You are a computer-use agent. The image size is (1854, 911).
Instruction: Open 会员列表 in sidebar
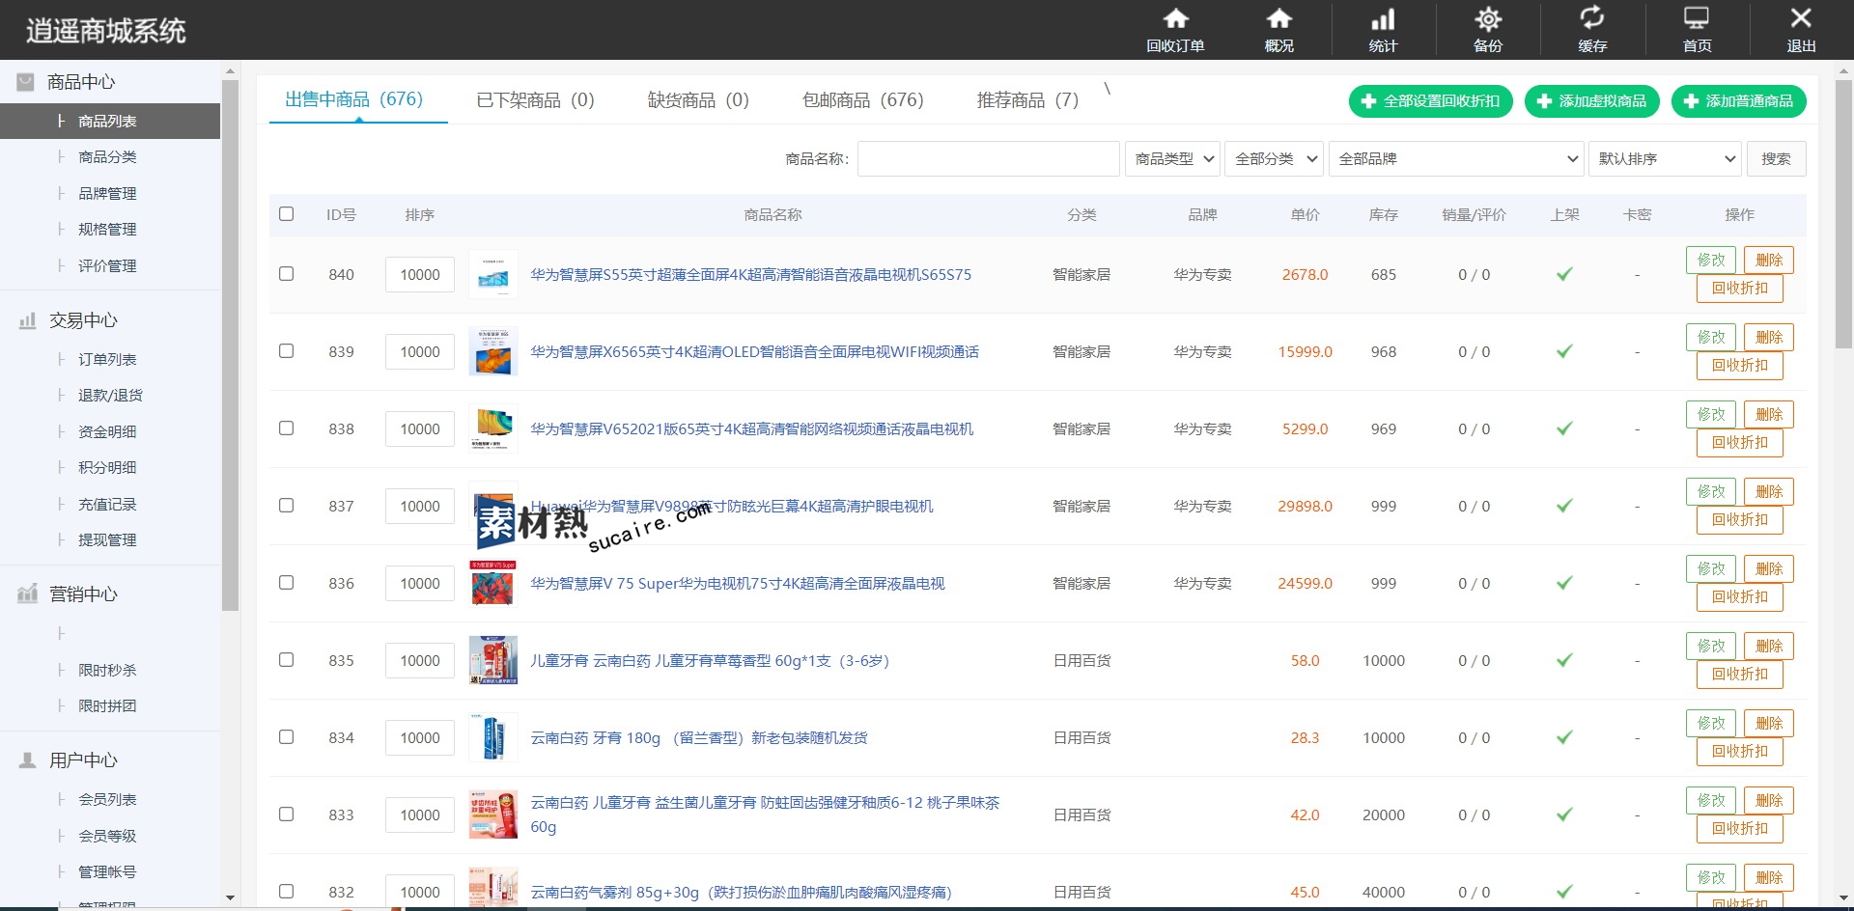107,800
